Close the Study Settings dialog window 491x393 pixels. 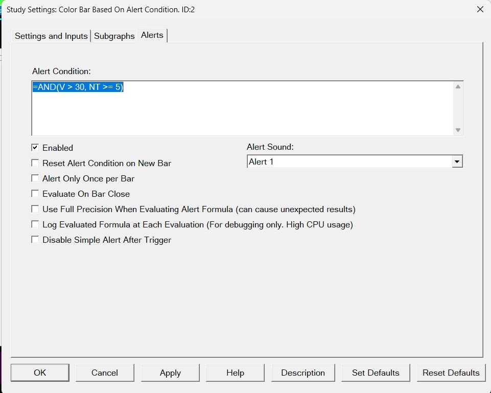click(x=480, y=9)
